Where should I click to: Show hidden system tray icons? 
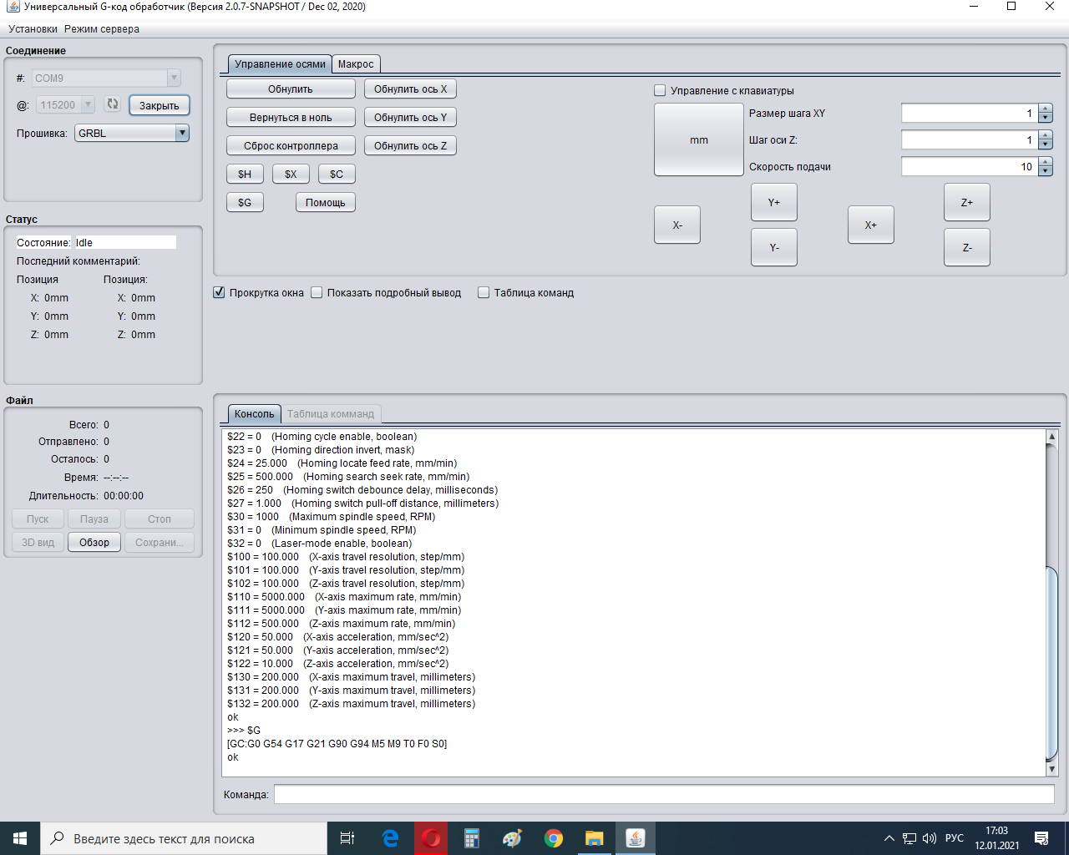pos(889,838)
